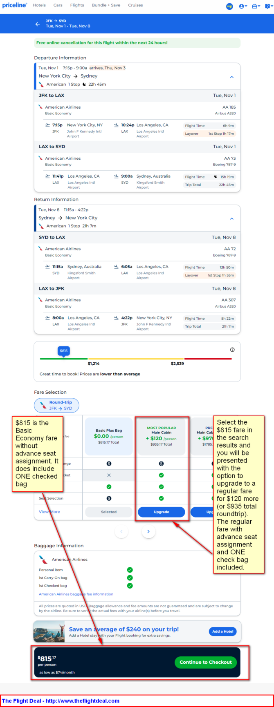274x707 pixels.
Task: Click the $815 price marker on gauge
Action: tap(64, 351)
